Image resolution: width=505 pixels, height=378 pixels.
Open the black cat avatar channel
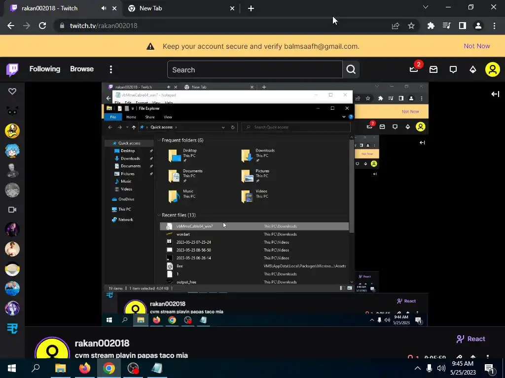click(12, 111)
